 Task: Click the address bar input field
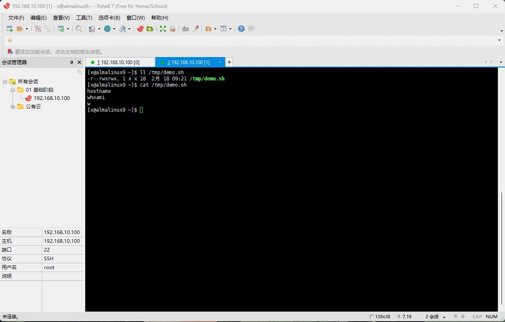[251, 40]
